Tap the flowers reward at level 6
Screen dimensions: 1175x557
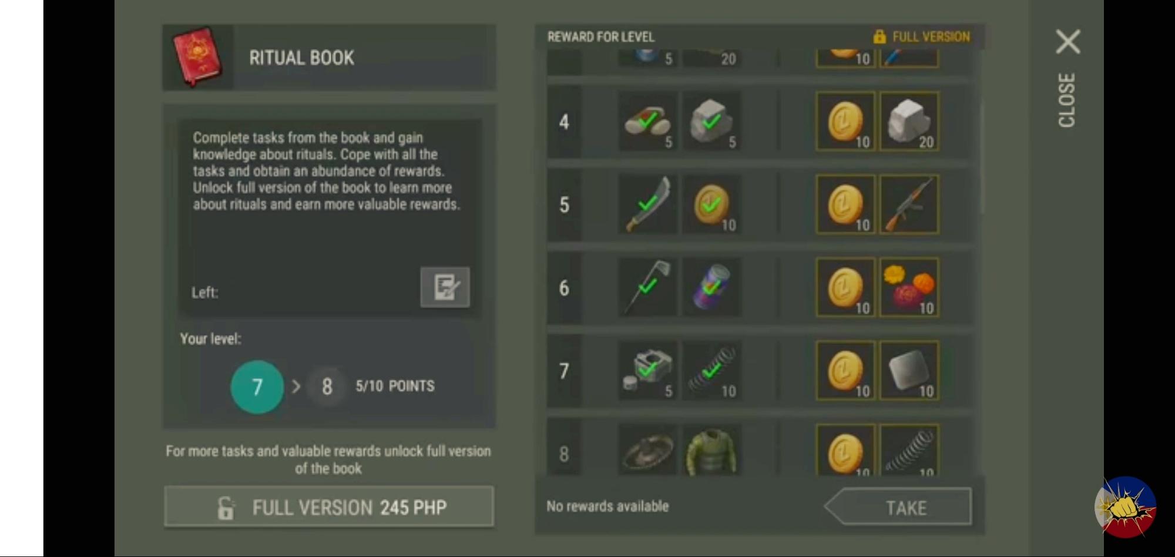[909, 287]
